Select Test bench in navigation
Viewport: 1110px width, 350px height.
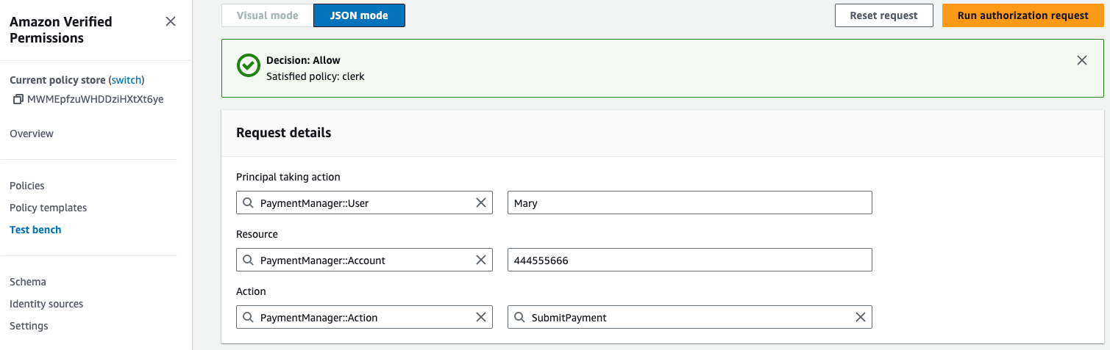pyautogui.click(x=35, y=230)
